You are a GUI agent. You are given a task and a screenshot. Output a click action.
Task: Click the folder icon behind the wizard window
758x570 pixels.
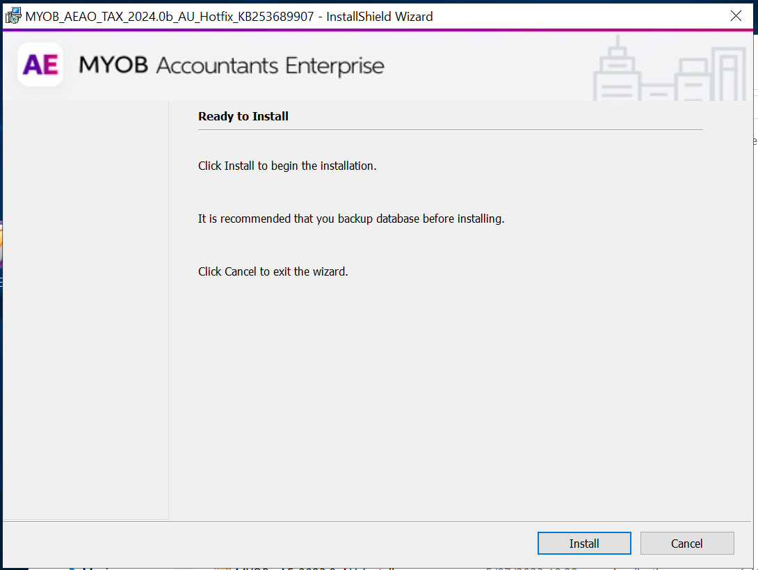pyautogui.click(x=223, y=567)
